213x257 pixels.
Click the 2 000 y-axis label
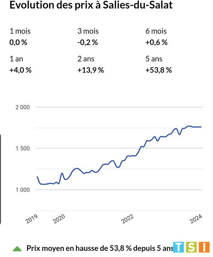pyautogui.click(x=23, y=107)
